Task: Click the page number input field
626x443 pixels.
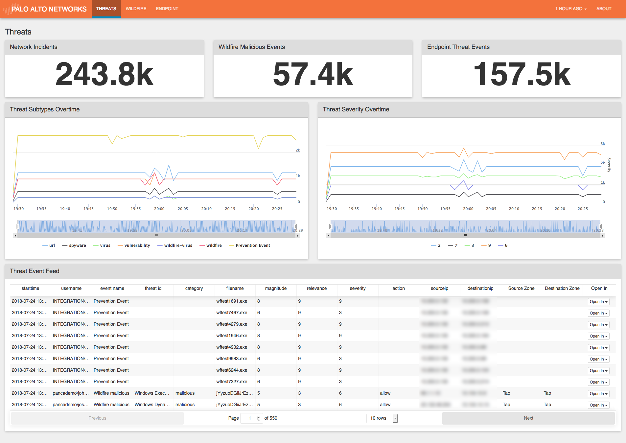Action: [x=251, y=418]
